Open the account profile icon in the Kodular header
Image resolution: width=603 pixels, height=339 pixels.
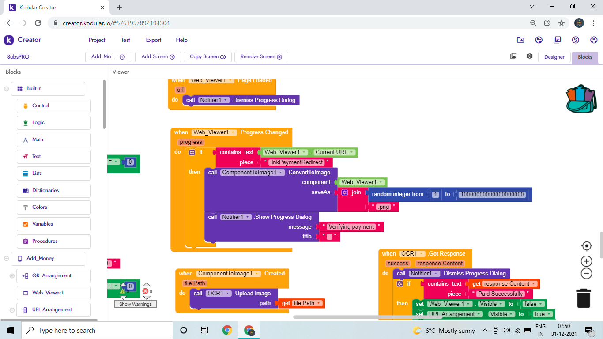(594, 40)
